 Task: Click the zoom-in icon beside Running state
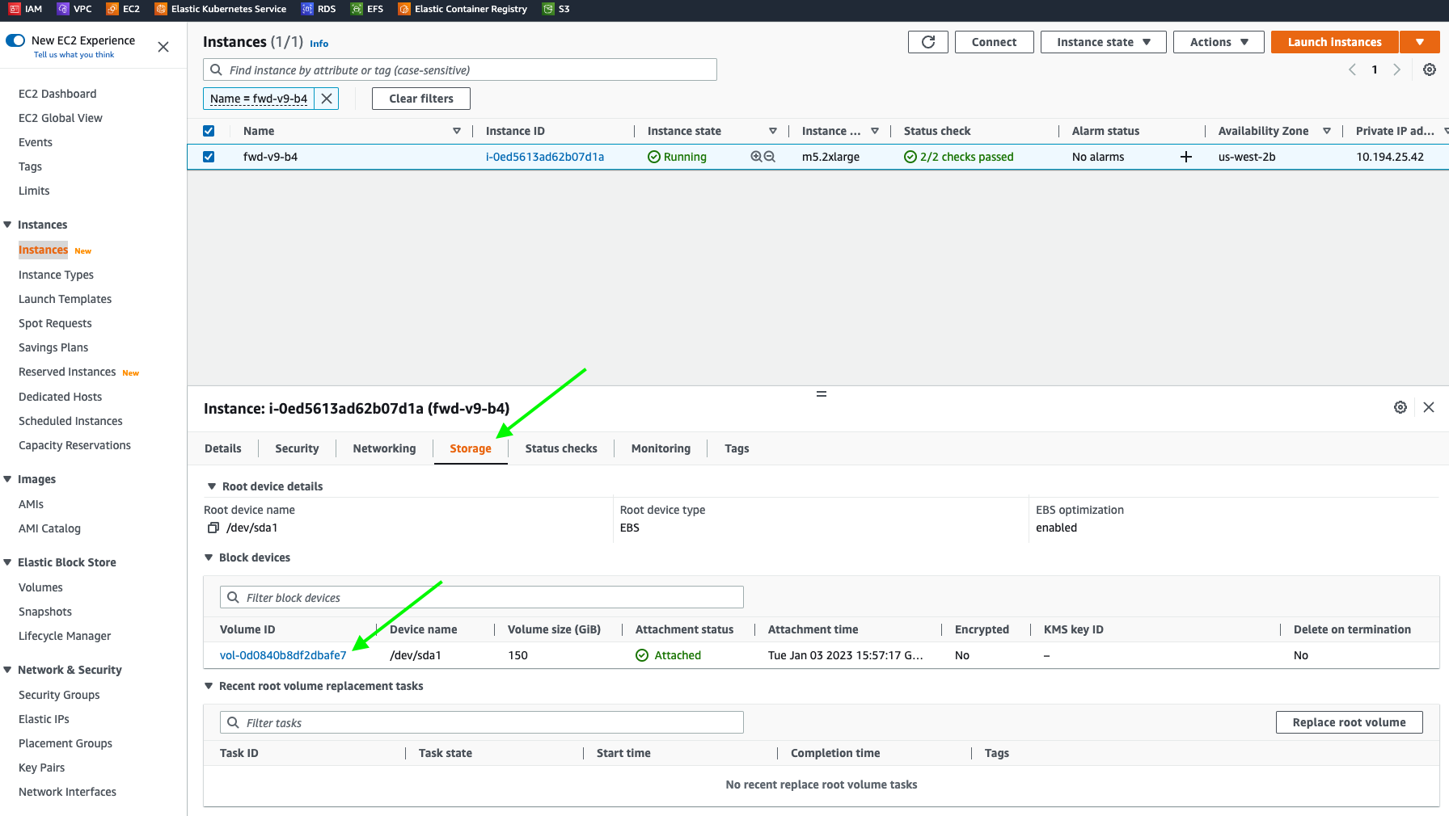tap(756, 157)
